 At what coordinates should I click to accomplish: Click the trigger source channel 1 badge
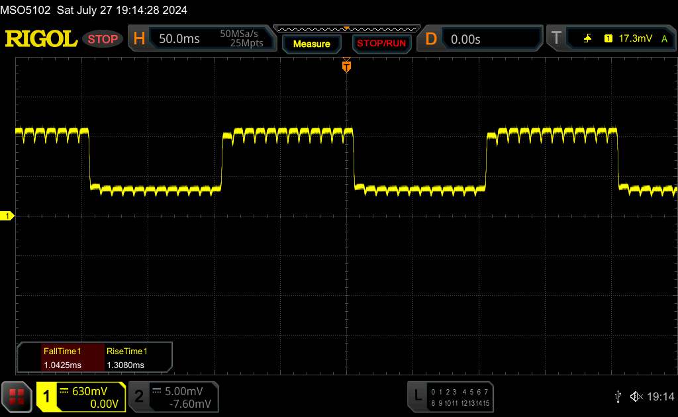click(608, 38)
